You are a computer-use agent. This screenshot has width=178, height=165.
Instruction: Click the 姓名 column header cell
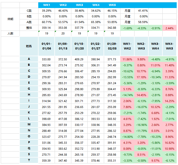tap(29, 46)
